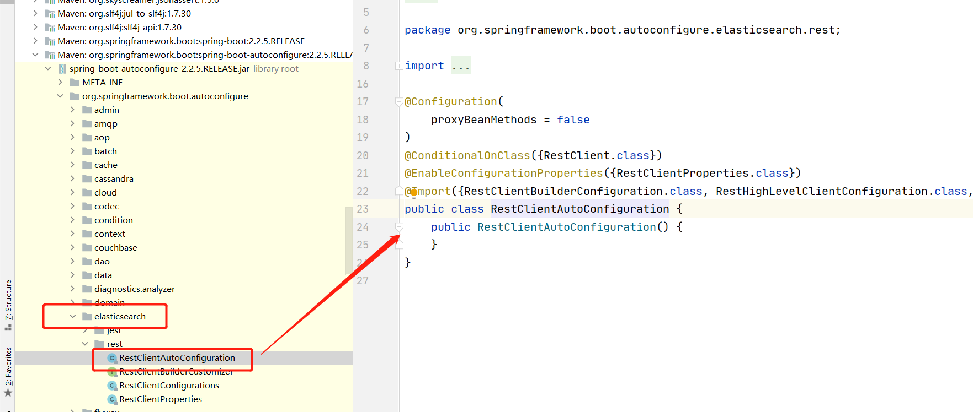973x412 pixels.
Task: Click line number 20 in the gutter
Action: click(x=363, y=156)
